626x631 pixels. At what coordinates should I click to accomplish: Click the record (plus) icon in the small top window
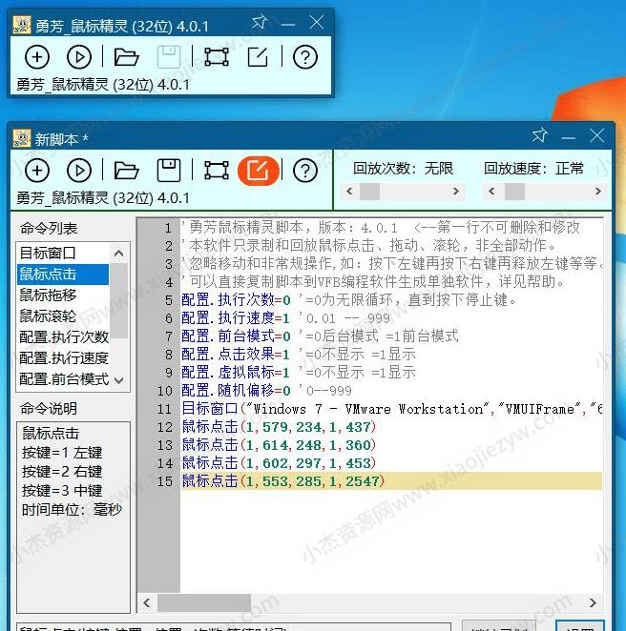pos(37,57)
